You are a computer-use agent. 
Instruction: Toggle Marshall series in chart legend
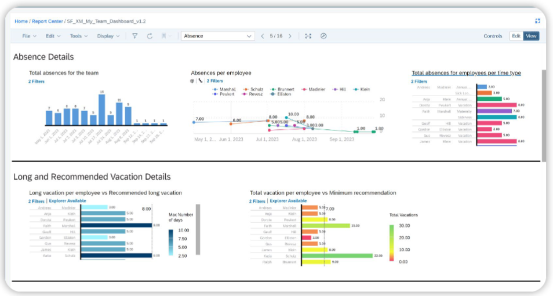[224, 89]
